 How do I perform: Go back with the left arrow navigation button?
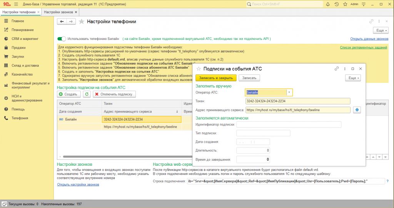click(x=62, y=22)
